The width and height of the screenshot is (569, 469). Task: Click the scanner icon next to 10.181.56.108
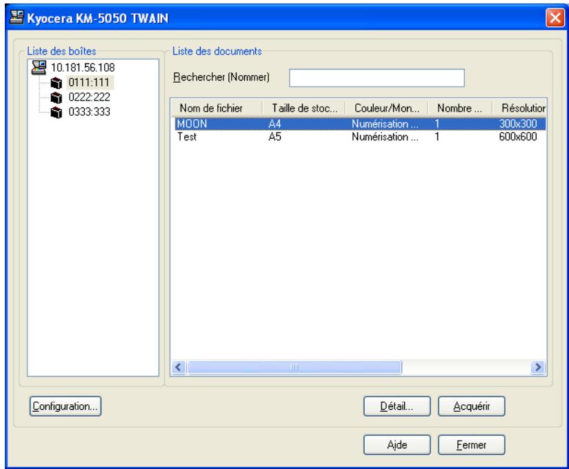tap(39, 67)
